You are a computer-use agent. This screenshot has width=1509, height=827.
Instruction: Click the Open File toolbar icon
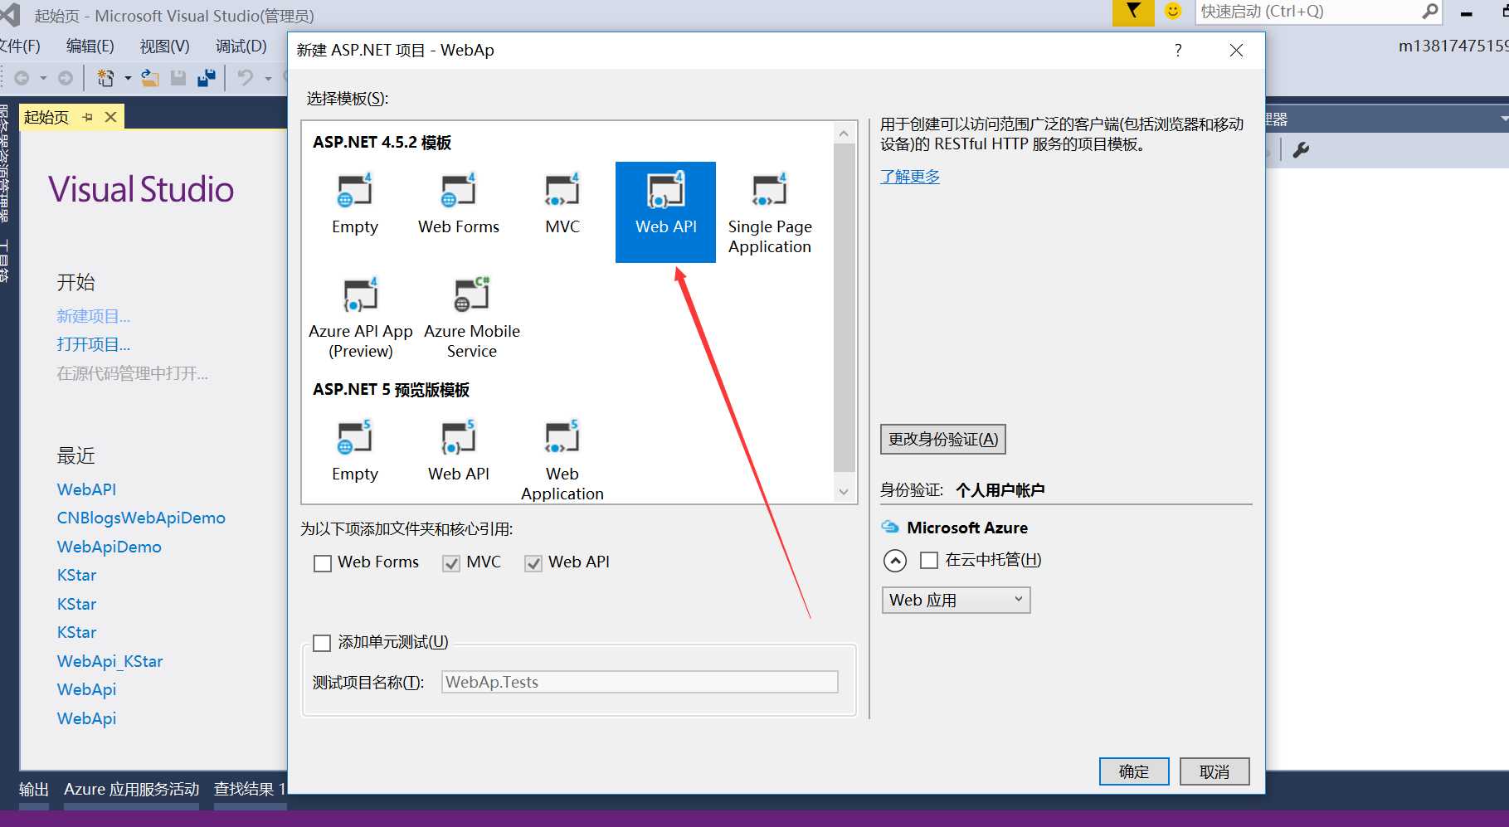[150, 78]
